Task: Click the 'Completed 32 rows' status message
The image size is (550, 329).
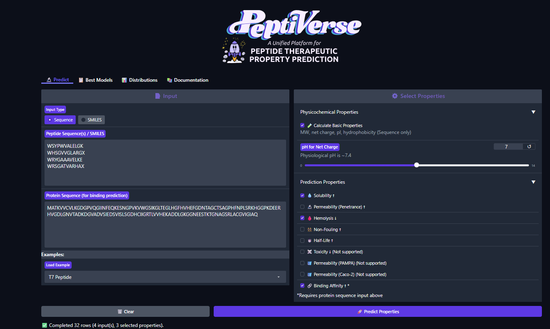Action: pos(106,325)
